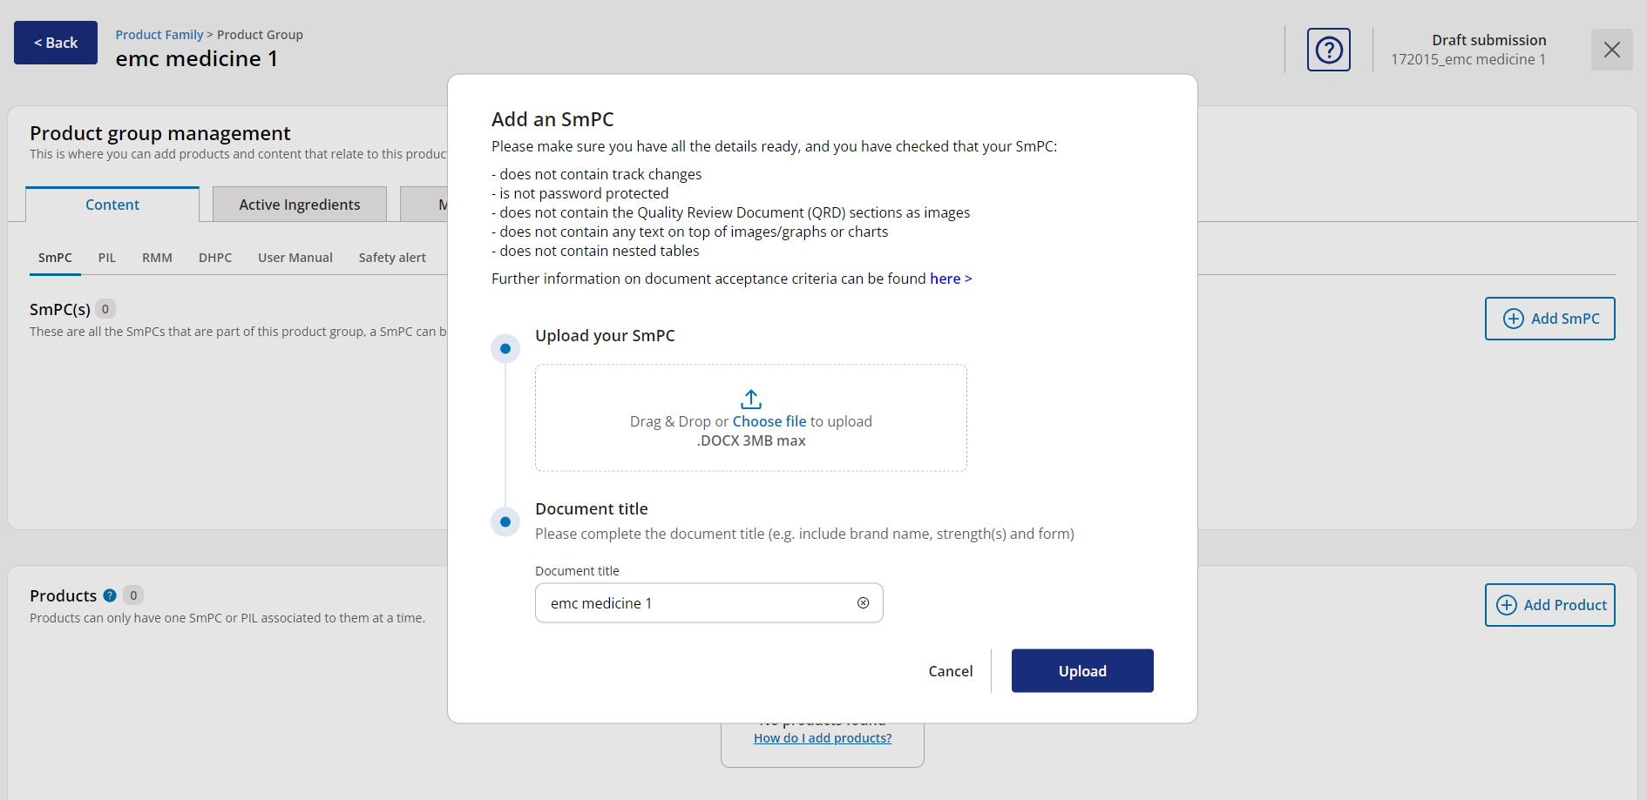Viewport: 1647px width, 800px height.
Task: Click the Upload button
Action: pos(1082,671)
